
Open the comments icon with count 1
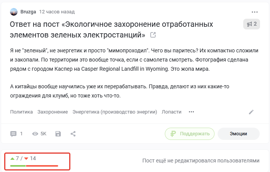click(14, 134)
